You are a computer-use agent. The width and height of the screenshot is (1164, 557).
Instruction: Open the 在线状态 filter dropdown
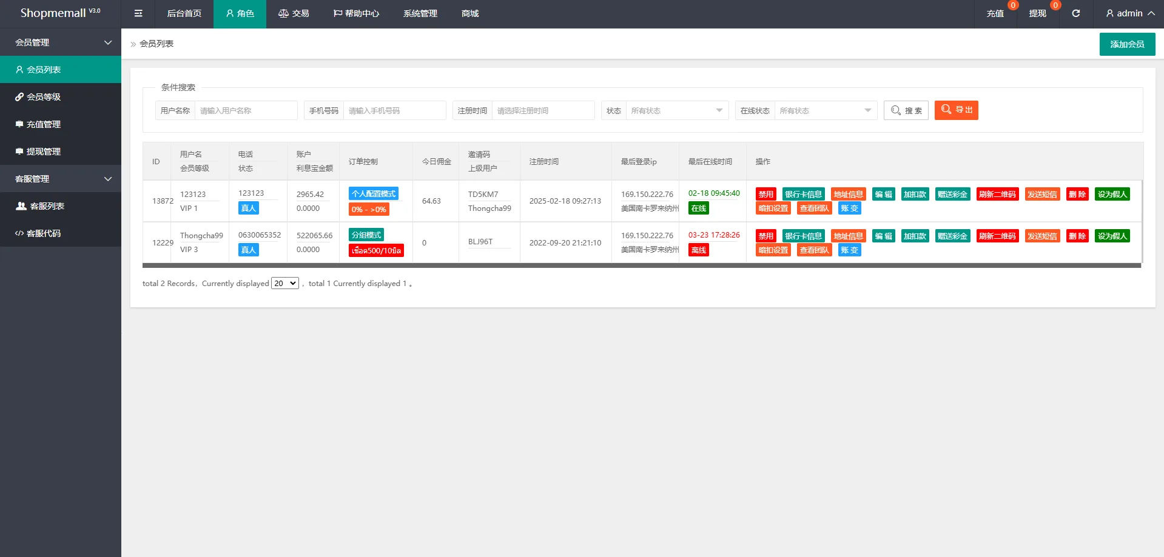tap(825, 110)
